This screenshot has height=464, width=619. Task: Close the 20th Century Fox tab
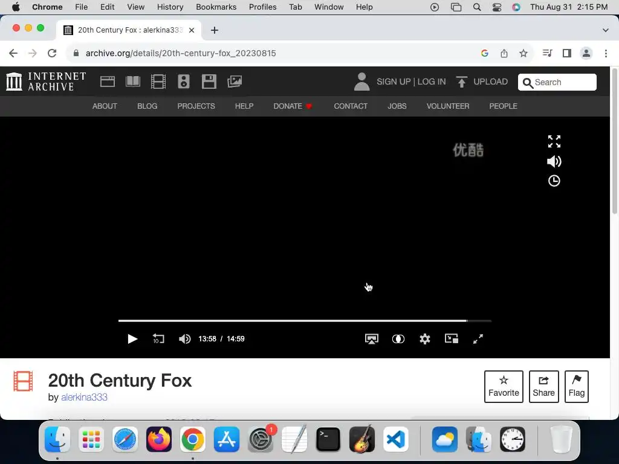(x=192, y=30)
